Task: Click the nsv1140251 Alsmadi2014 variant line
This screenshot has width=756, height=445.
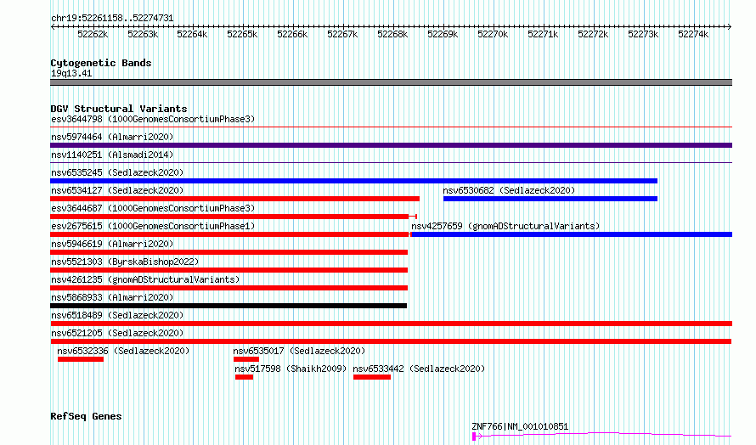Action: (x=391, y=163)
